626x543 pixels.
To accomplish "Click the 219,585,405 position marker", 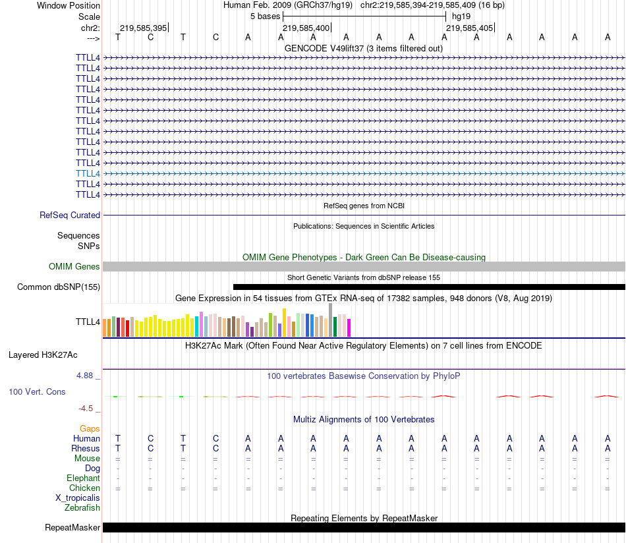I will pyautogui.click(x=469, y=28).
